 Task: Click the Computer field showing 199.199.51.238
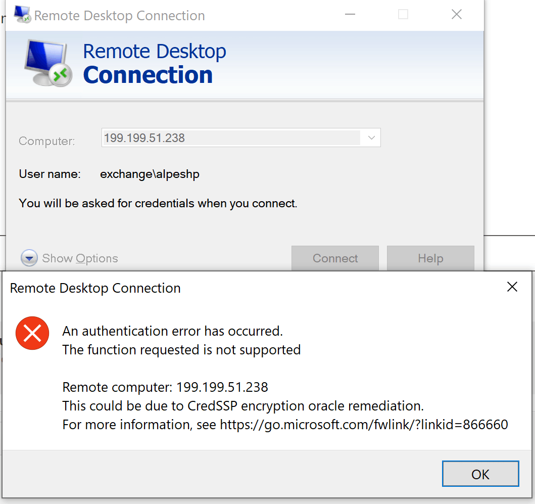tap(241, 138)
